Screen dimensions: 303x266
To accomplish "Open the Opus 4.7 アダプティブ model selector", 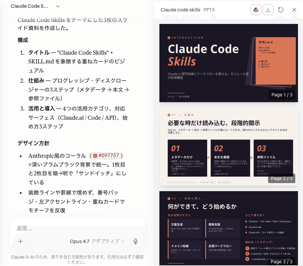I will [x=97, y=241].
